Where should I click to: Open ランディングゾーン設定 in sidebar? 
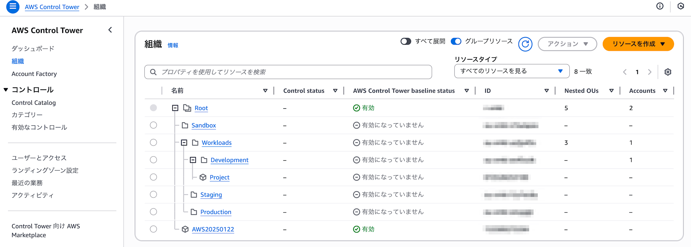click(x=45, y=170)
